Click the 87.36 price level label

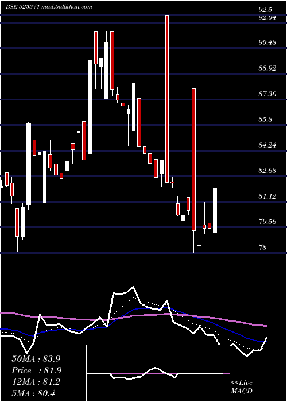click(267, 94)
